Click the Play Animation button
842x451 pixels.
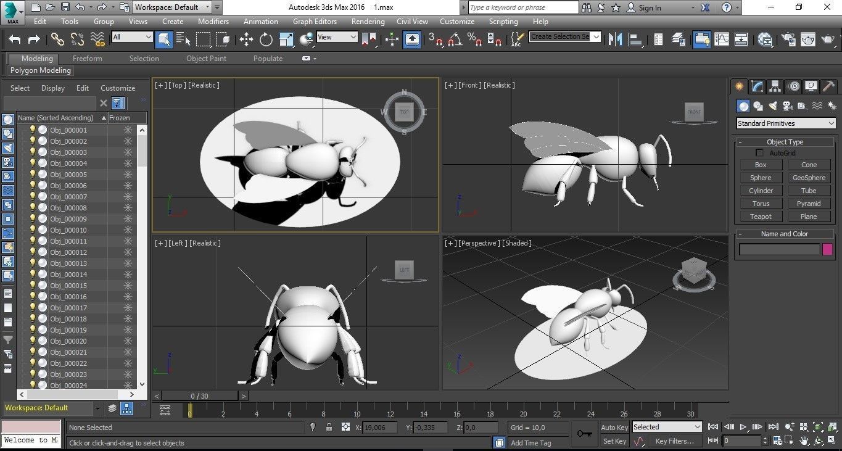(743, 427)
